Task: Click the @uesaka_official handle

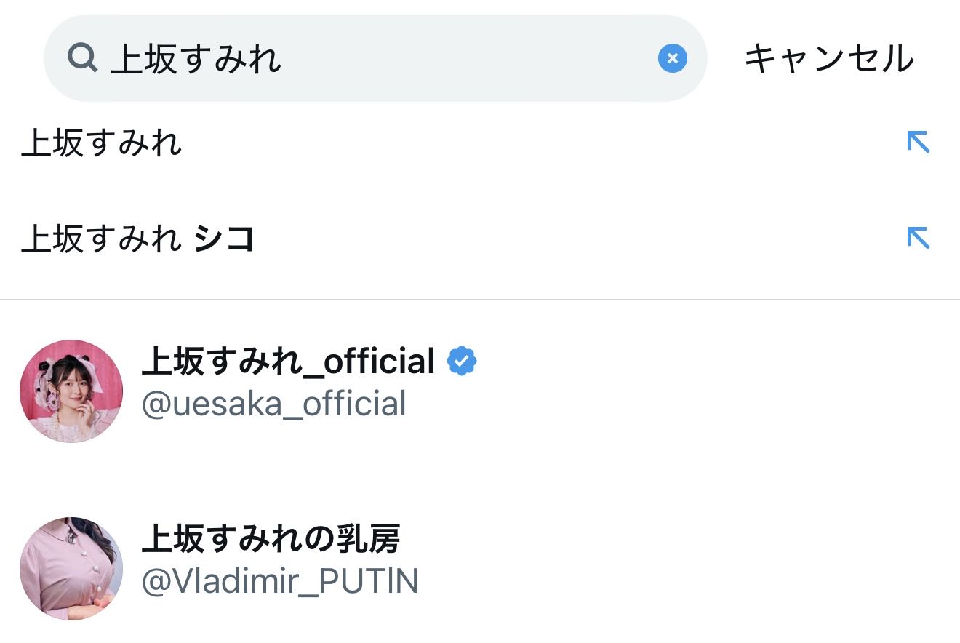Action: 273,404
